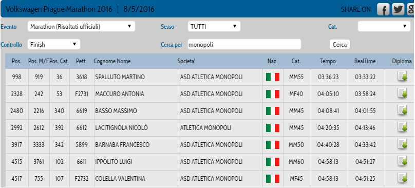Sort by Pett. column header
The height and width of the screenshot is (188, 415).
tap(81, 61)
